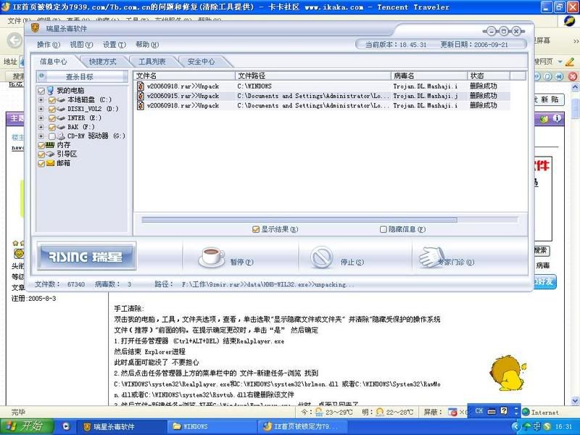Image resolution: width=580 pixels, height=435 pixels.
Task: Click the mailbox envelope icon
Action: pyautogui.click(x=50, y=163)
